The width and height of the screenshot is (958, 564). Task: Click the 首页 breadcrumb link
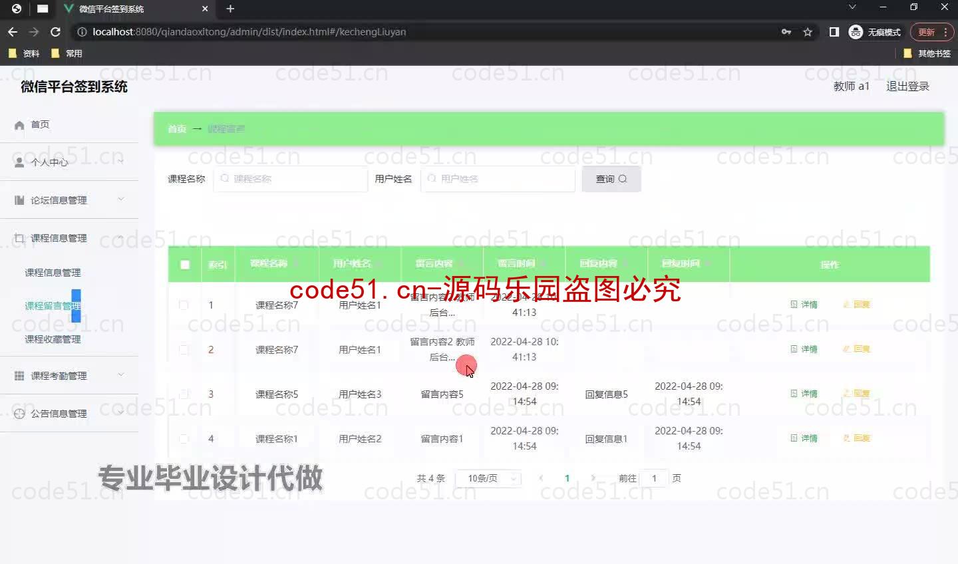[x=177, y=129]
